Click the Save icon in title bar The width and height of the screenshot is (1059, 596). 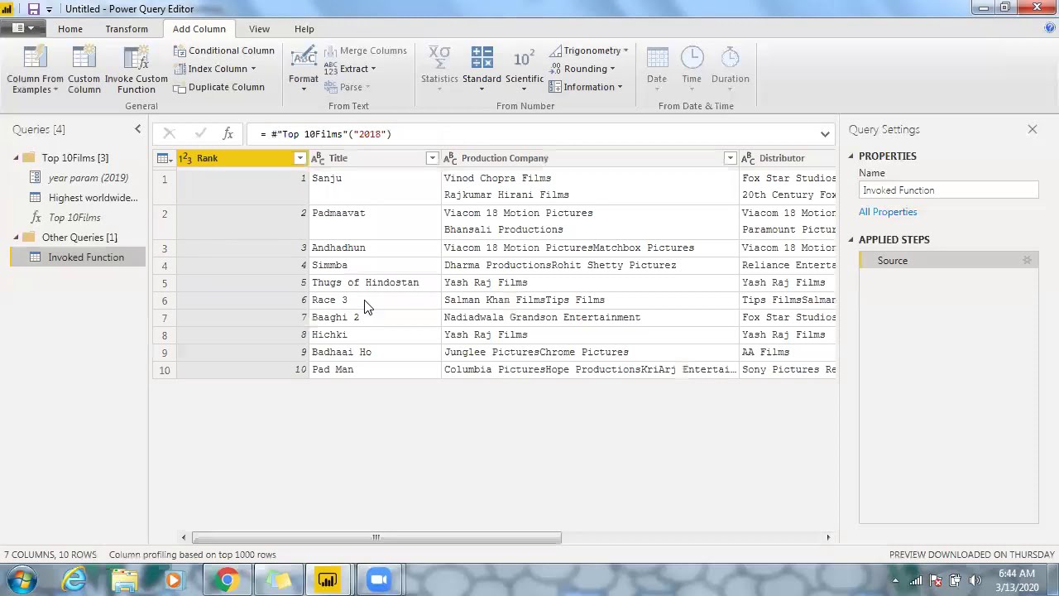(33, 8)
